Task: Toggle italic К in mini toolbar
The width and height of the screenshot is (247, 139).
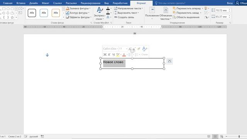Action: point(109,55)
